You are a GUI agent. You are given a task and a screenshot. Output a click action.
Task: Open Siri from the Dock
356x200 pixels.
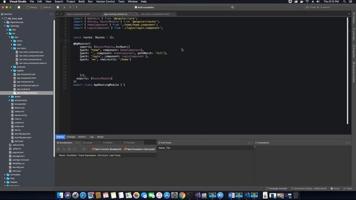pyautogui.click(x=68, y=195)
